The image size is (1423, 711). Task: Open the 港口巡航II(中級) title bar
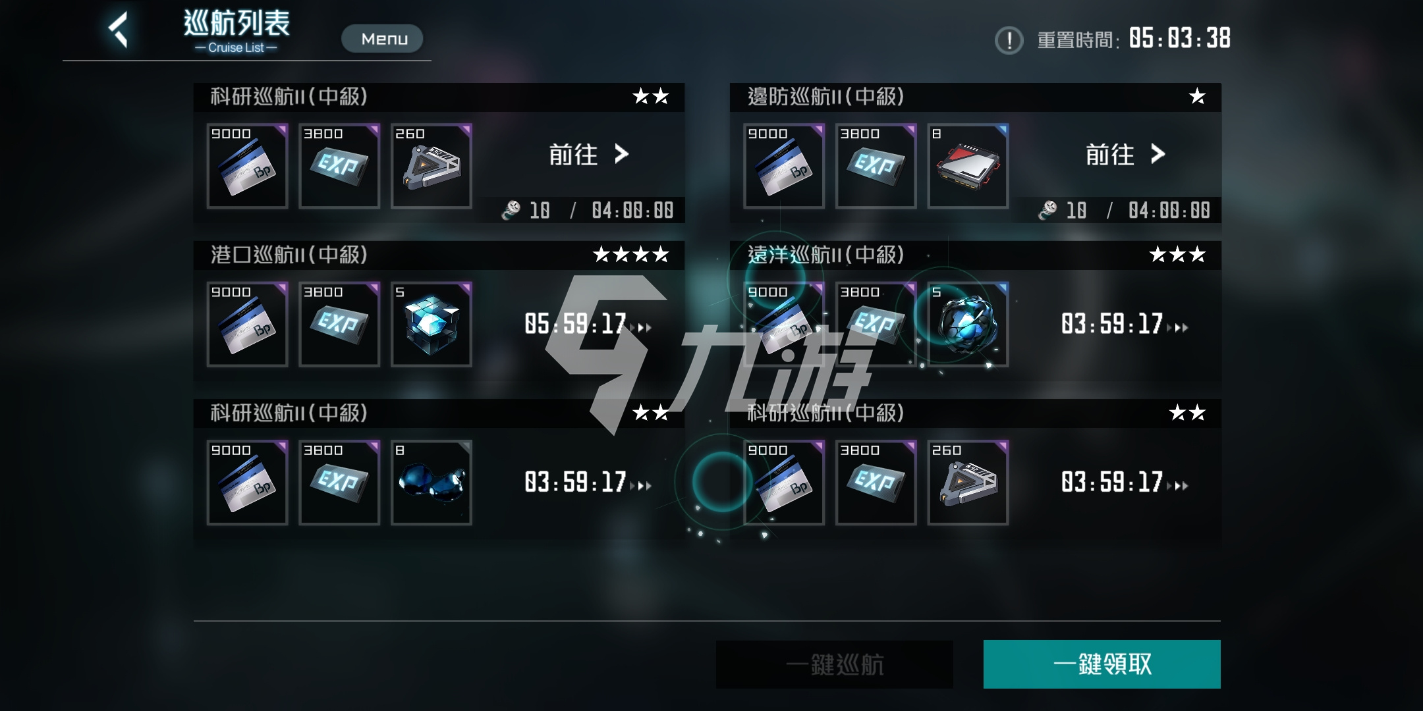(439, 255)
